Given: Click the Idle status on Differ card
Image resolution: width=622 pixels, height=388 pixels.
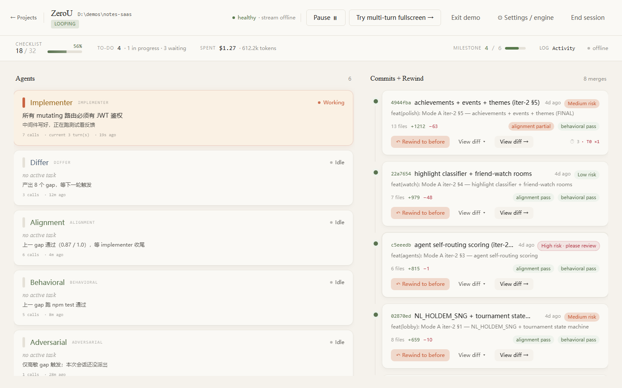Looking at the screenshot, I should 337,163.
